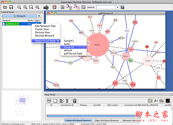Create new attribute in Data Panel
Screen dimensions: 173x125
[55, 101]
